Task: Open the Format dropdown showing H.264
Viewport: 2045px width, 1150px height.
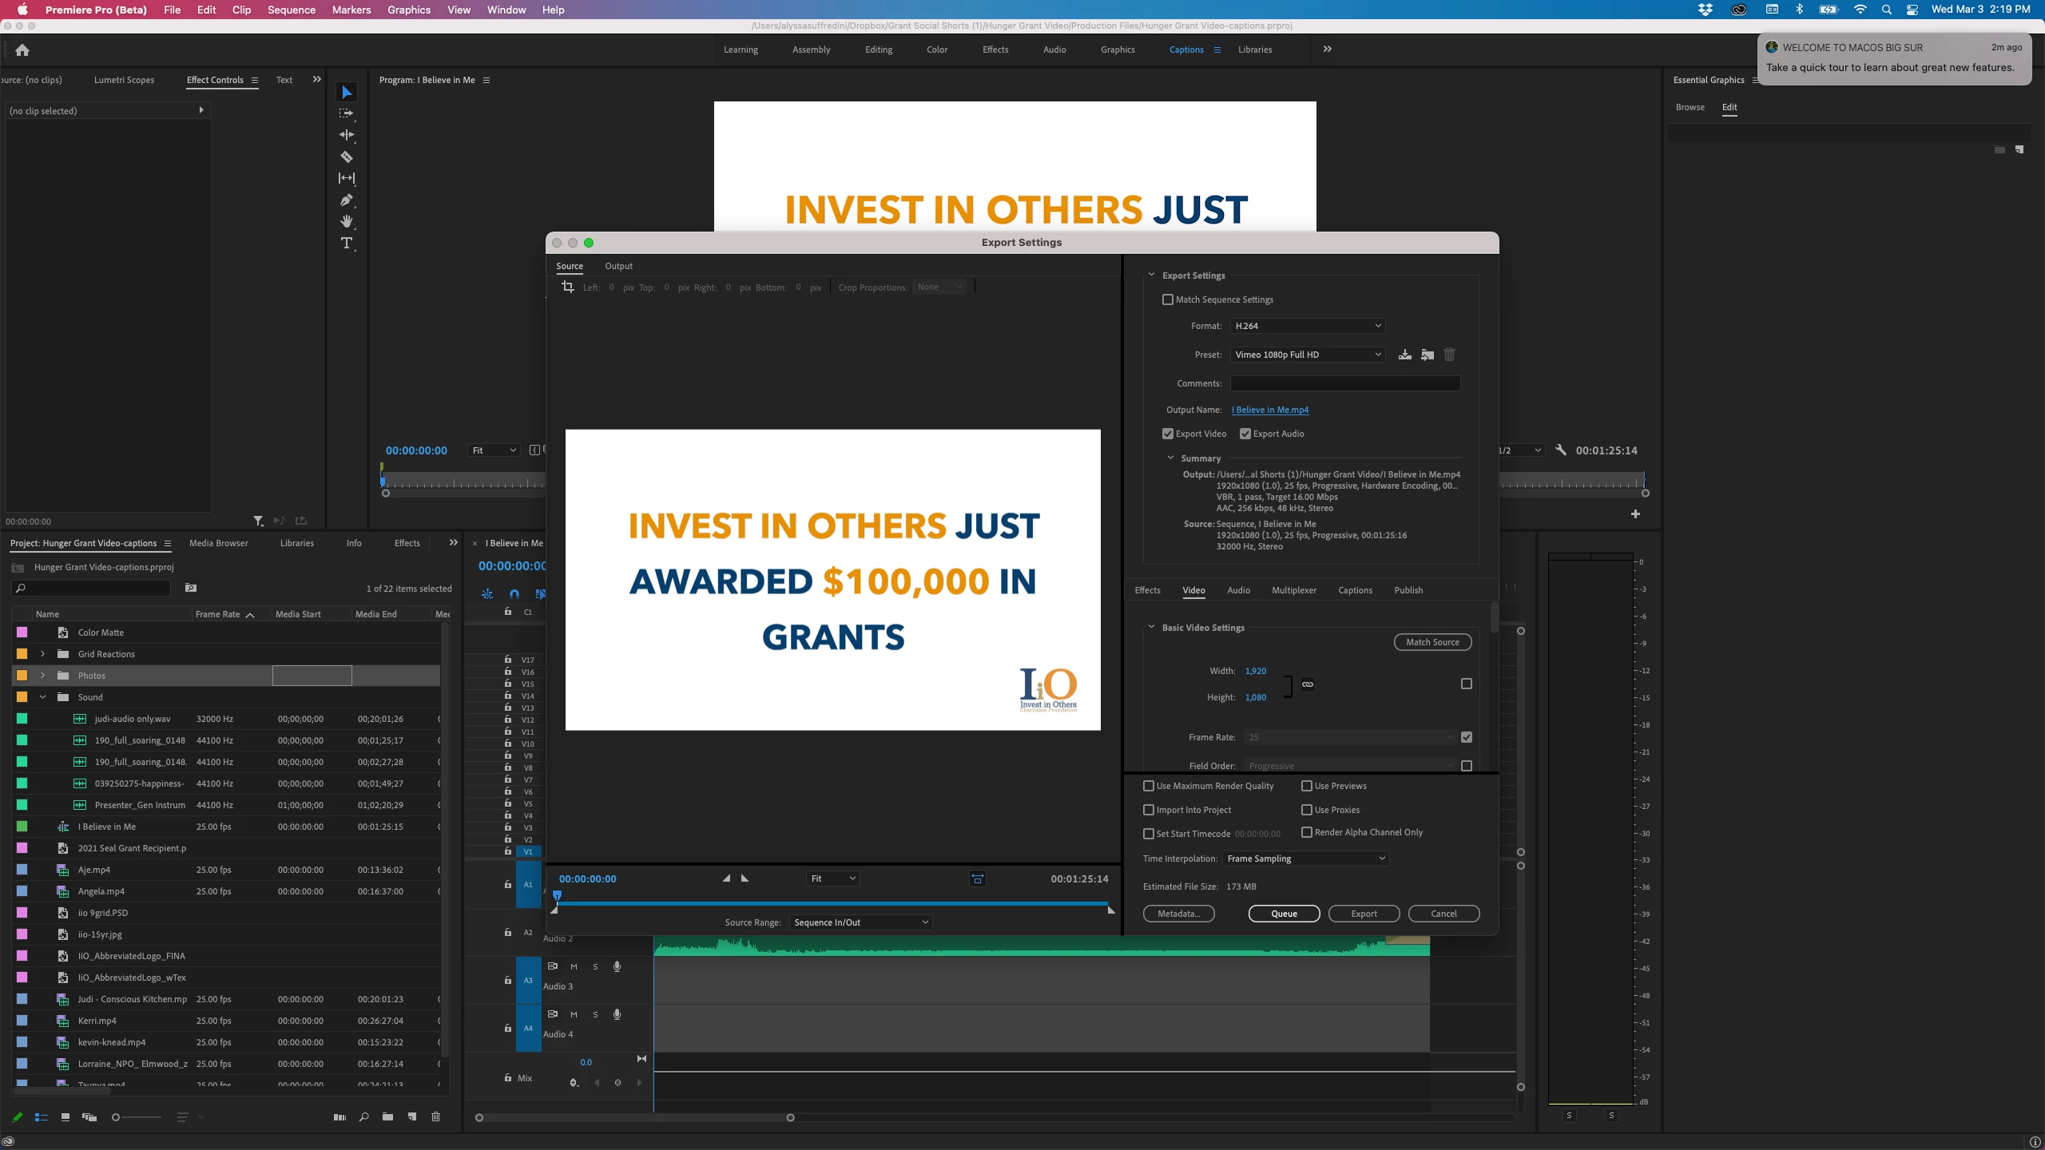Action: tap(1307, 326)
